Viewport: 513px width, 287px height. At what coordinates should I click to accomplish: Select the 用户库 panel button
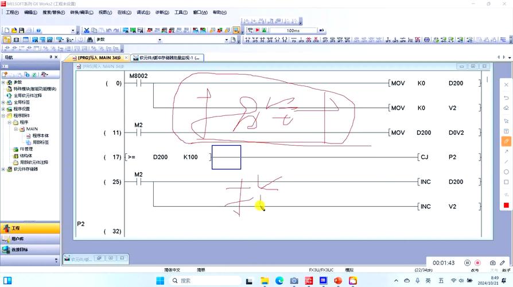30,239
